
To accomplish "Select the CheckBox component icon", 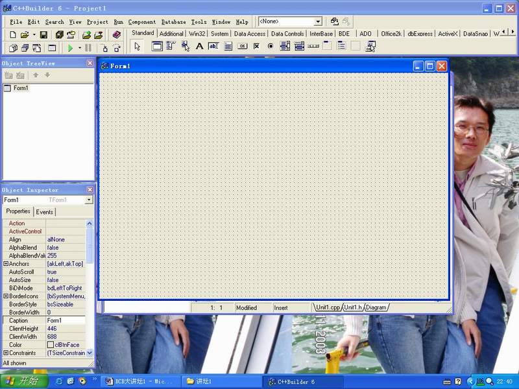I will (256, 46).
